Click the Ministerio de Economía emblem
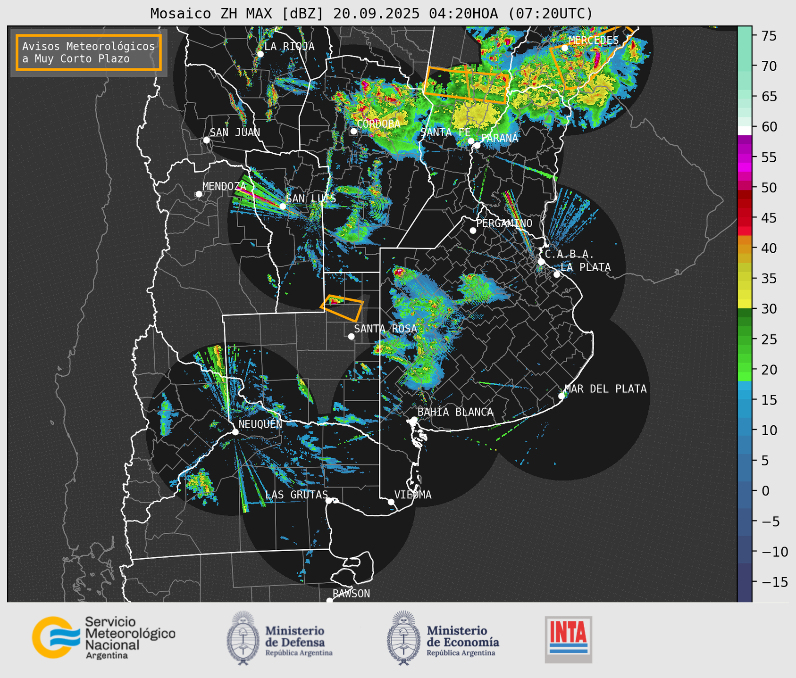 tap(403, 638)
